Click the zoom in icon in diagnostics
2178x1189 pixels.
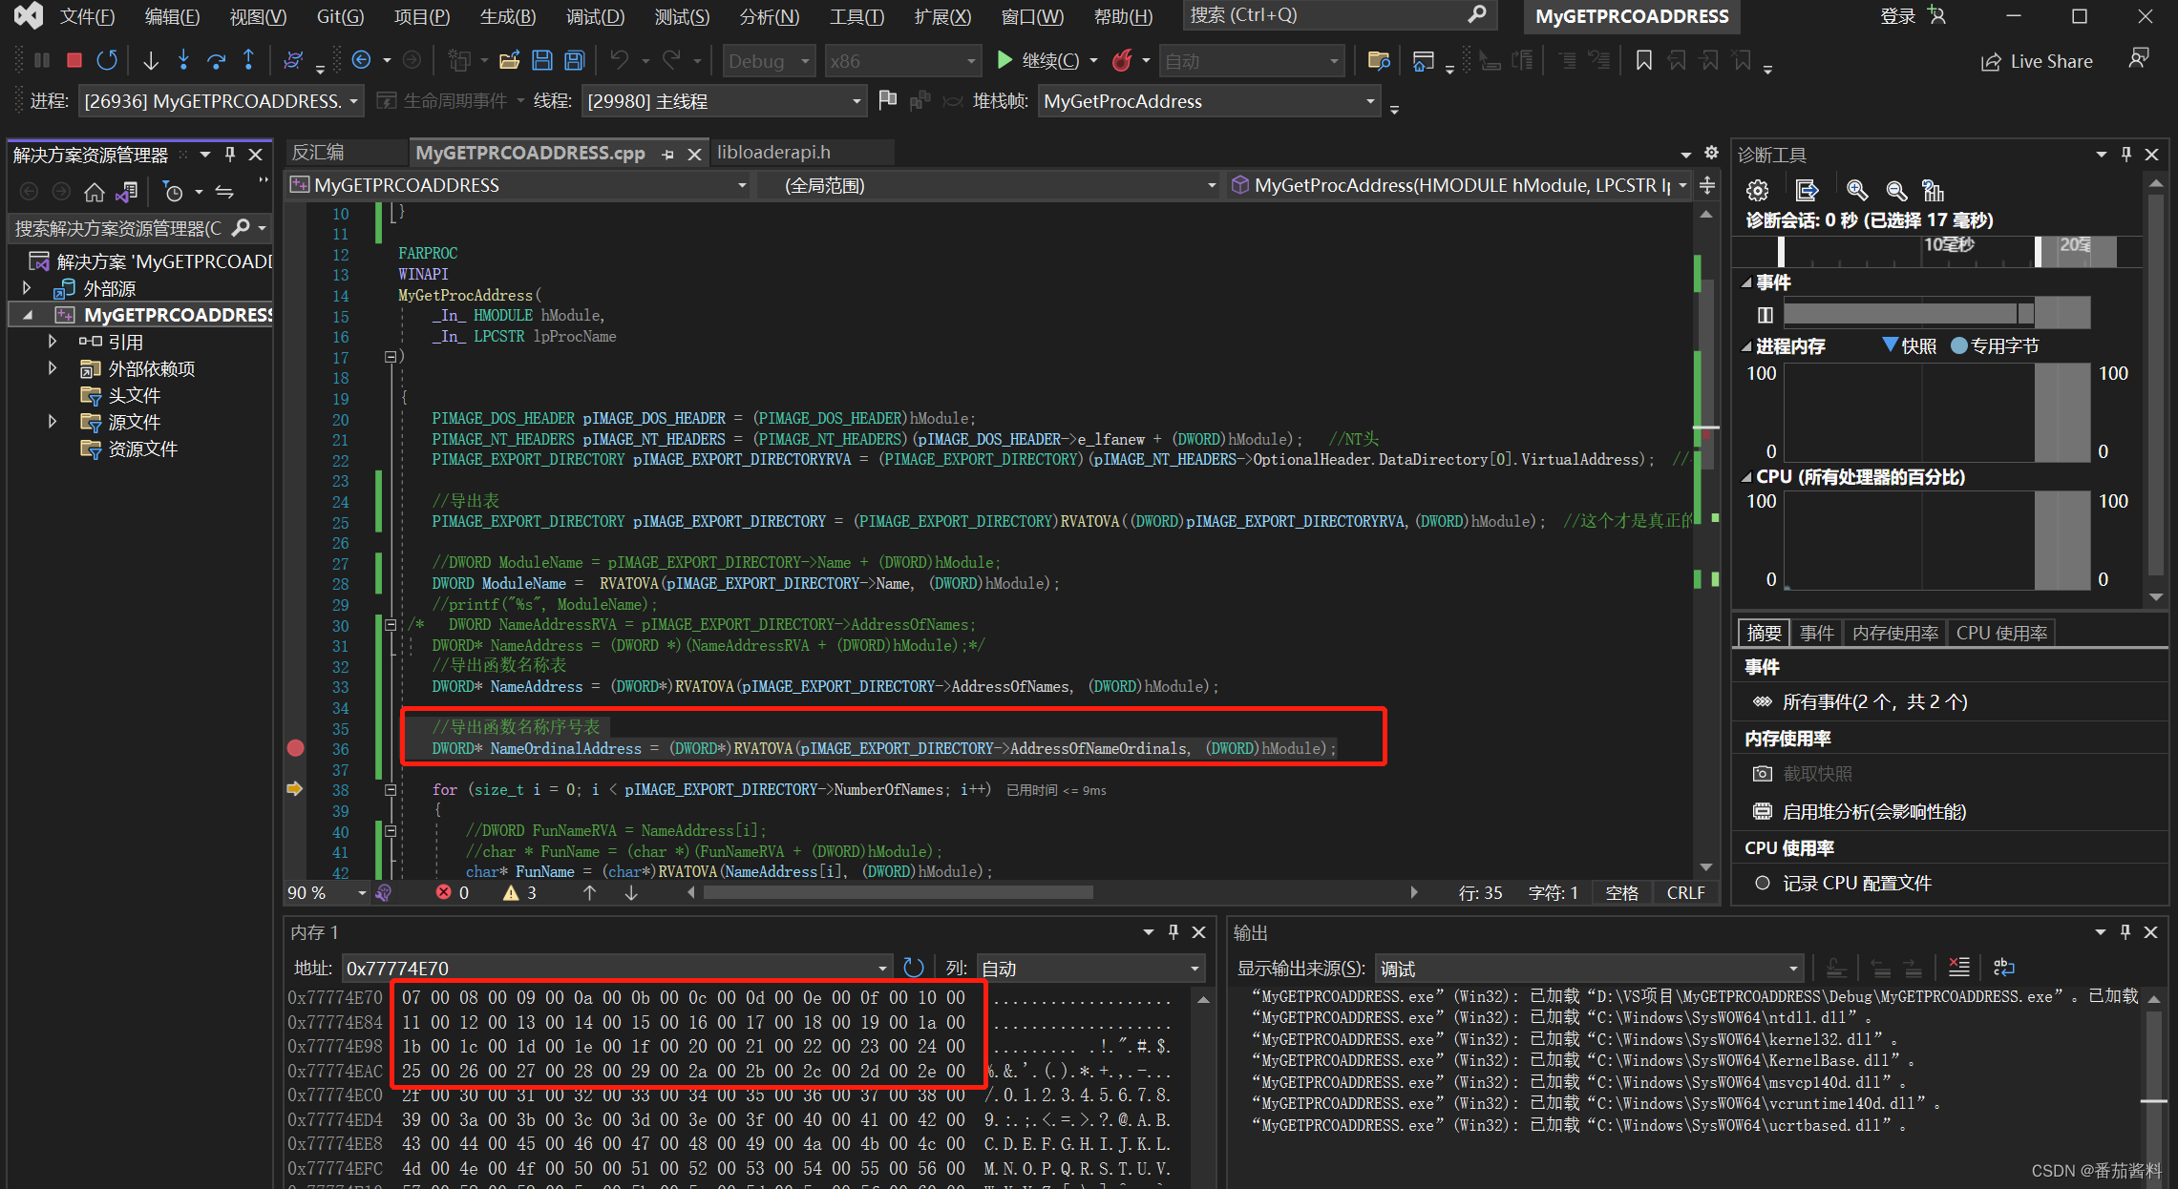(1856, 190)
